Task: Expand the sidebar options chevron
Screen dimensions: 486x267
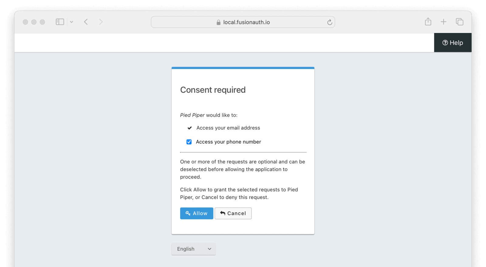Action: [x=71, y=22]
